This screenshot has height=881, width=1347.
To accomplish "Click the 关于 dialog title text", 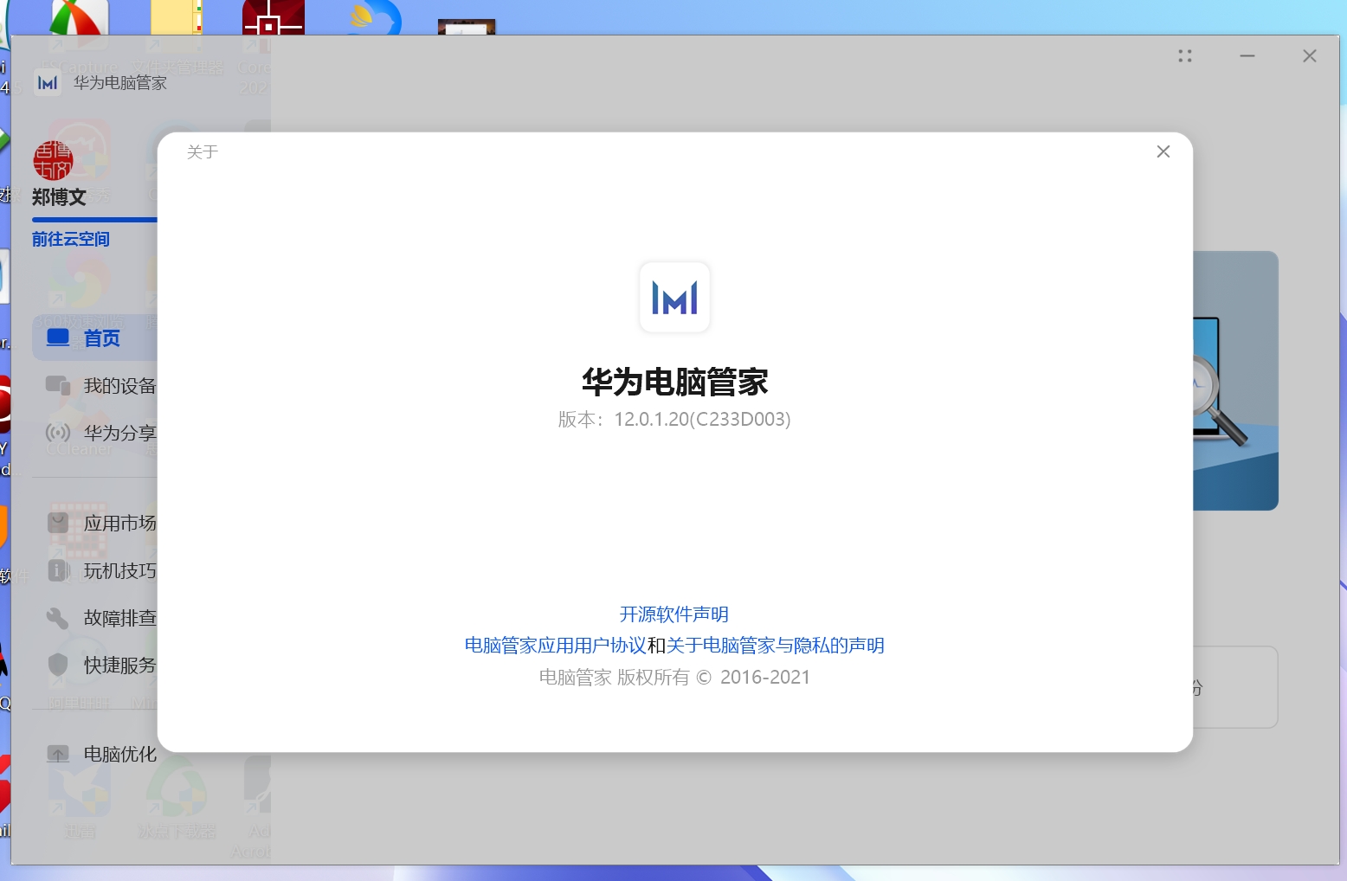I will pos(203,152).
